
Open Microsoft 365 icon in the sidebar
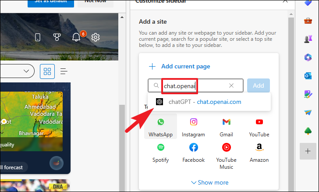(308, 57)
